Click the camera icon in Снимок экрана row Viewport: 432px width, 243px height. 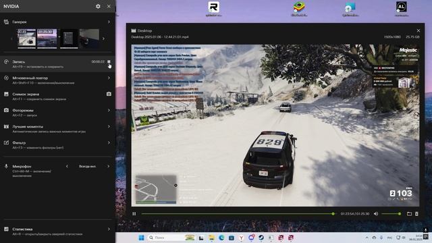coord(109,94)
